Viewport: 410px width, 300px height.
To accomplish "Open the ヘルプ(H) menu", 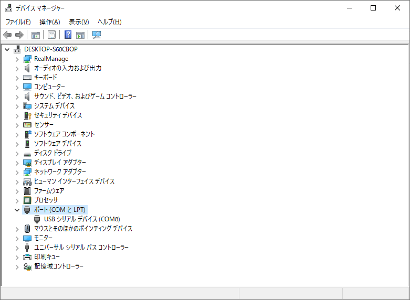I will [x=109, y=22].
